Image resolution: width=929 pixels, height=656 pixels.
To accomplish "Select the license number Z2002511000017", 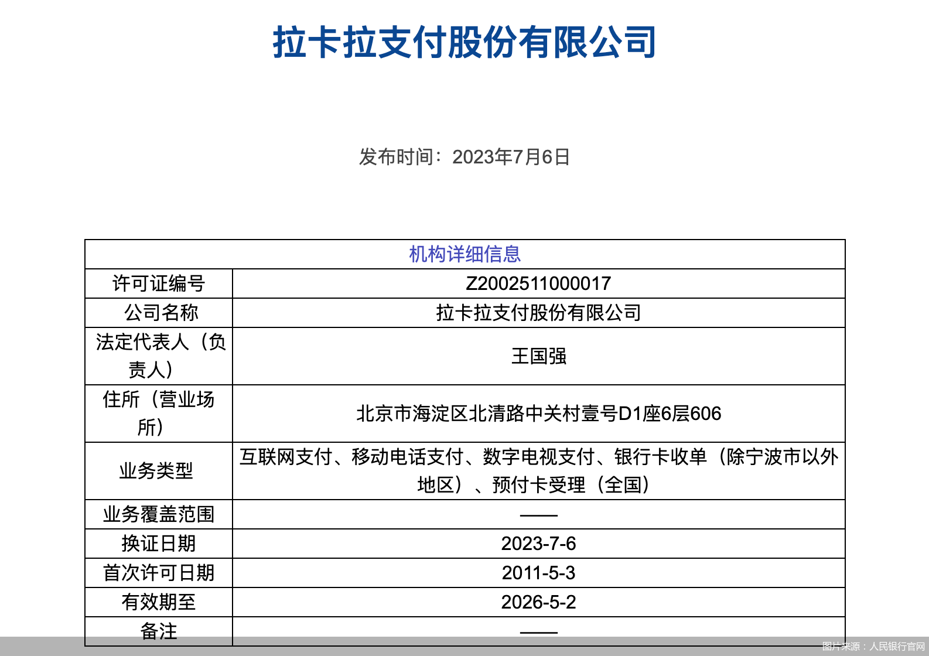I will click(538, 283).
